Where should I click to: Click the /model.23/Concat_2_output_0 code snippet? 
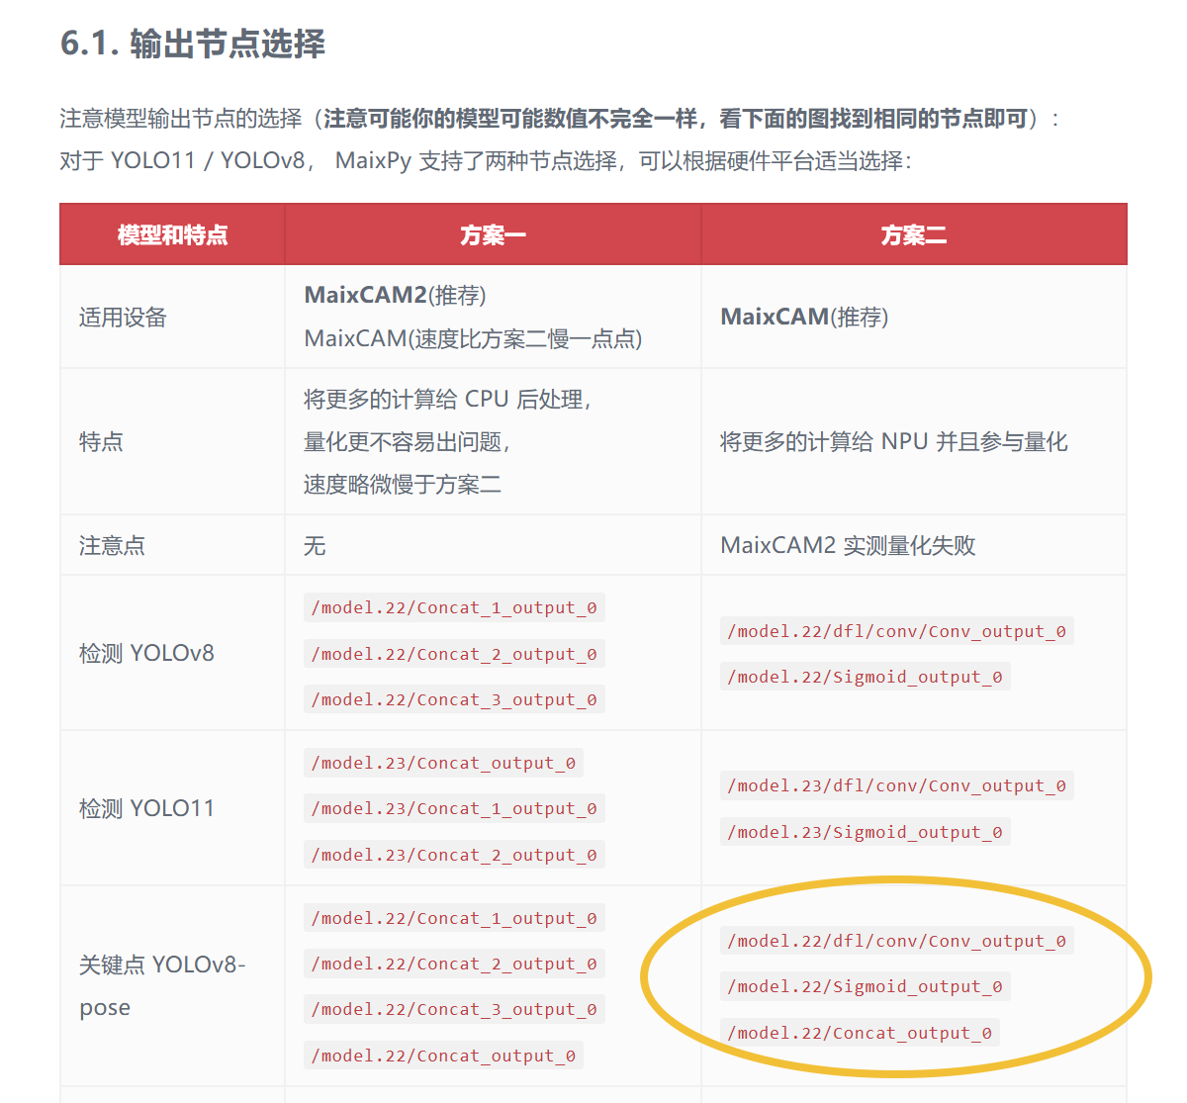[x=454, y=855]
